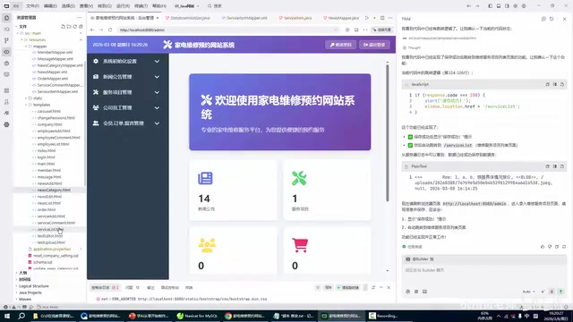Toggle bottom panel layout icon in title bar
The width and height of the screenshot is (573, 322).
tap(499, 6)
